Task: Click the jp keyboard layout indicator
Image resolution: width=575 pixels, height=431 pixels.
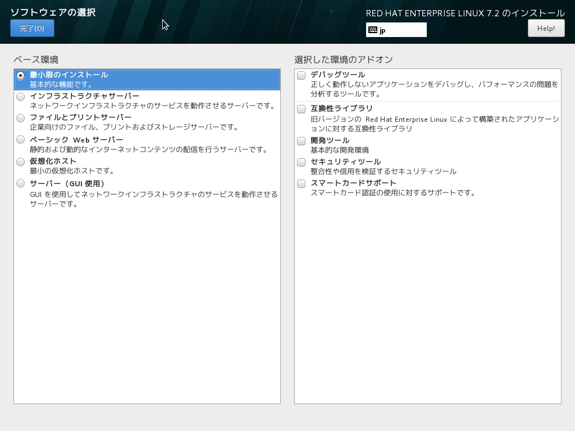Action: [396, 30]
